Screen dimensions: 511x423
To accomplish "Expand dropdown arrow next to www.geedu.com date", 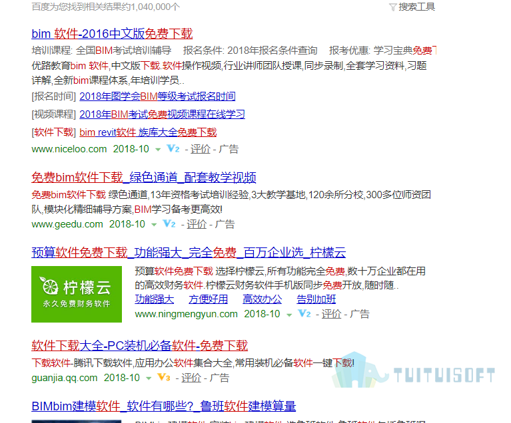I will click(154, 225).
